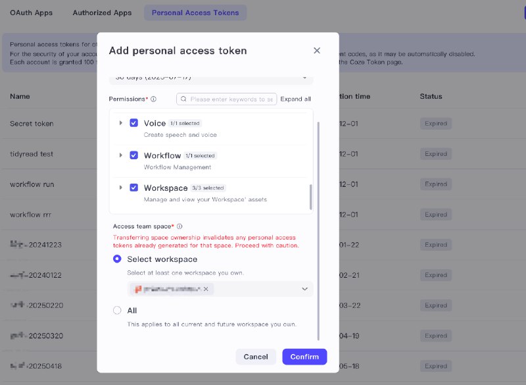Click the workspace logo icon in selector

click(138, 289)
